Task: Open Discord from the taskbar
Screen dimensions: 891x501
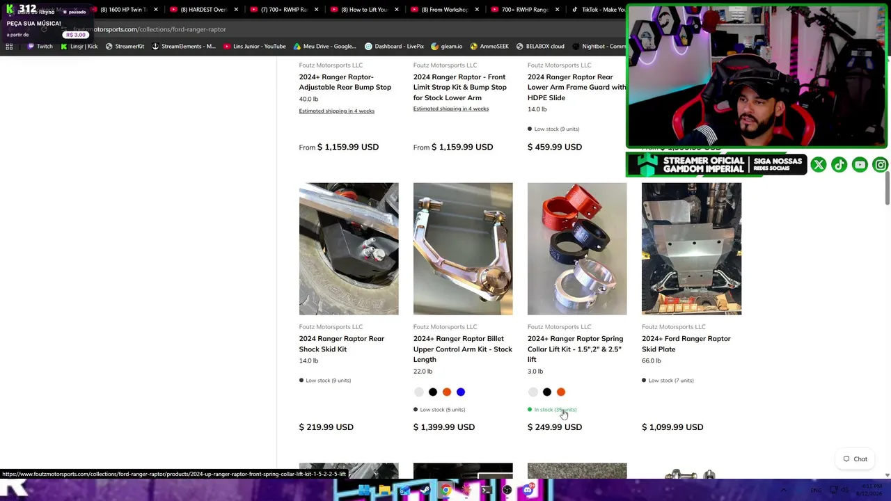Action: pyautogui.click(x=528, y=491)
